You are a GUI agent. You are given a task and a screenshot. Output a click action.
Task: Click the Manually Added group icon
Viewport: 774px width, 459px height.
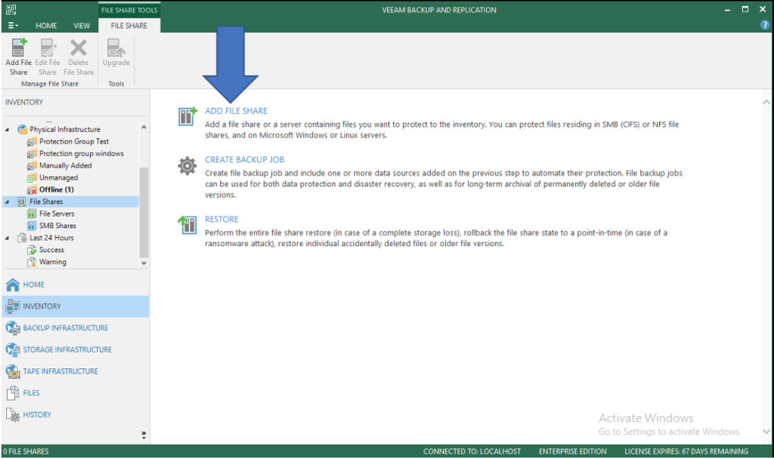point(32,165)
